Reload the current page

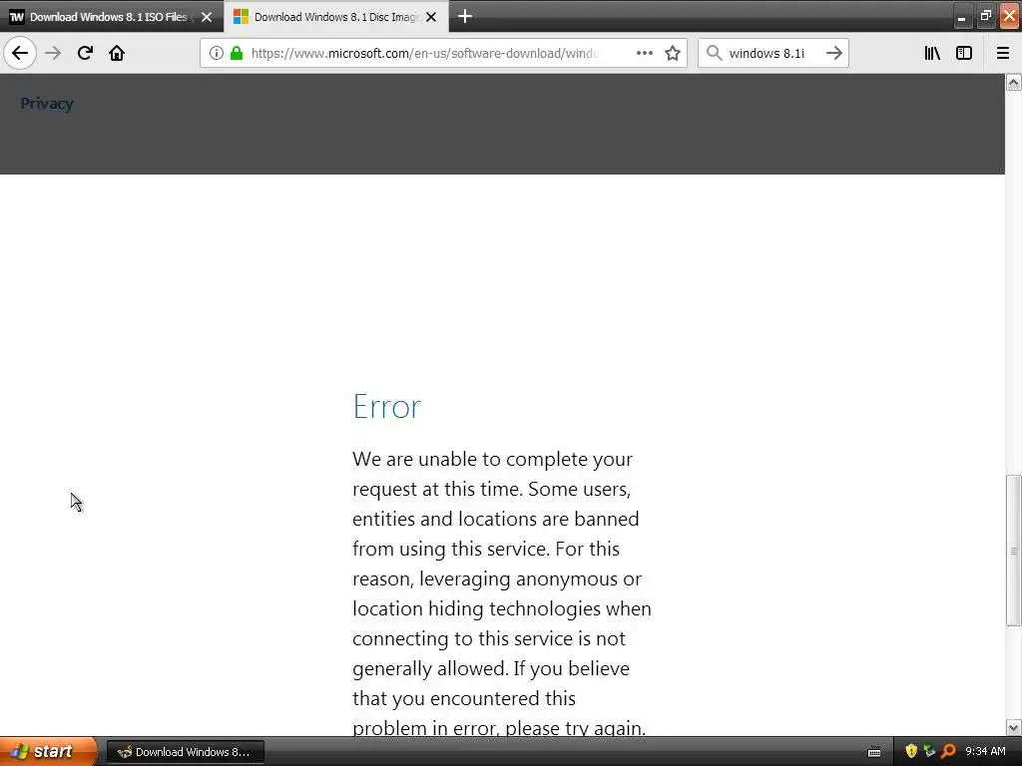tap(85, 53)
